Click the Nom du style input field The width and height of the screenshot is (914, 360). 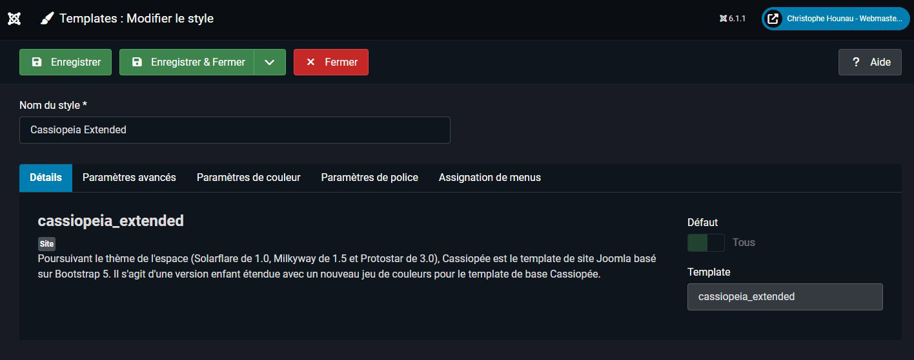tap(235, 130)
